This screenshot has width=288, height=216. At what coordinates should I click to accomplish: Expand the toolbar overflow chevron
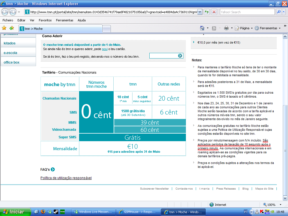click(285, 26)
